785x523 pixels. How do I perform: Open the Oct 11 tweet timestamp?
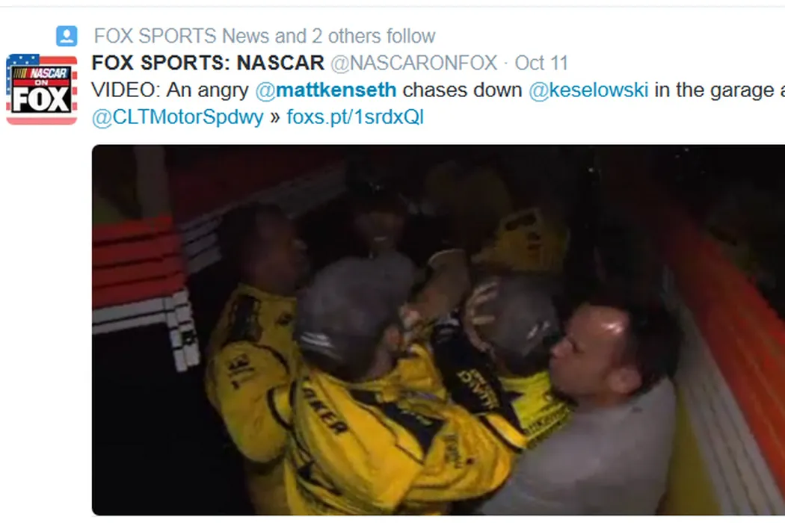pyautogui.click(x=541, y=63)
